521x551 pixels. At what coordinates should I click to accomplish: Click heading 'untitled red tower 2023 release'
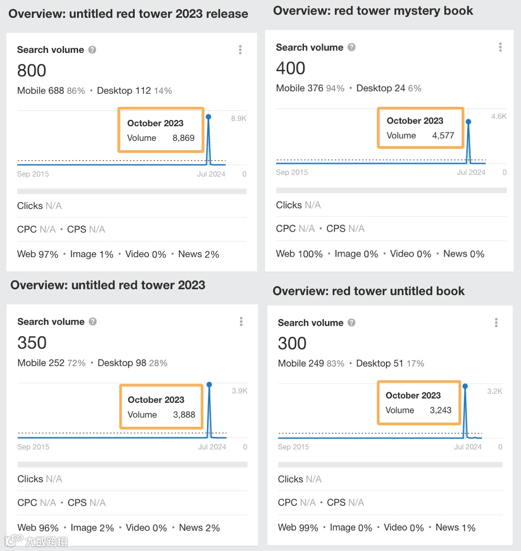[x=128, y=14]
